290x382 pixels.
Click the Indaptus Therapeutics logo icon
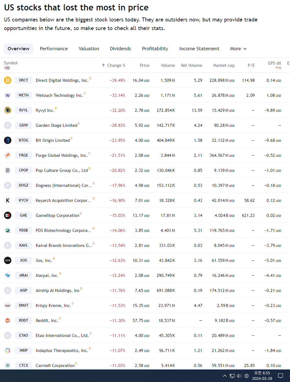(8, 350)
